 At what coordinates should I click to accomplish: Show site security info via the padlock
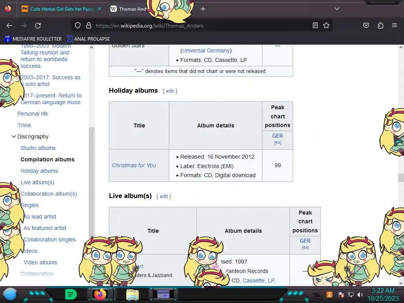89,26
